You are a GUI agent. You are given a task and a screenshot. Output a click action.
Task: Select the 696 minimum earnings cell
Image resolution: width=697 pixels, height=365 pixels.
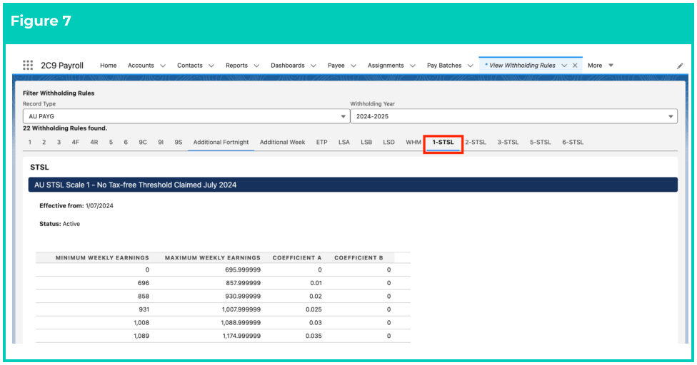click(x=144, y=283)
